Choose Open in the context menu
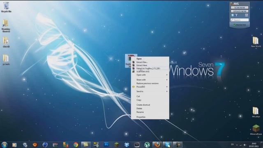The width and height of the screenshot is (263, 148). (150, 59)
